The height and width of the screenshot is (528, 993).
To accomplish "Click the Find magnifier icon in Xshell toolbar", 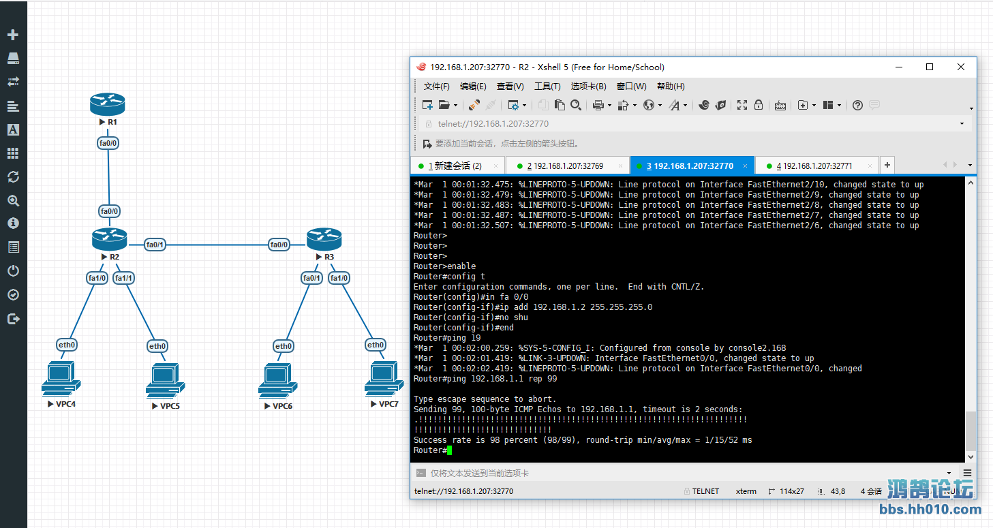I will 576,105.
